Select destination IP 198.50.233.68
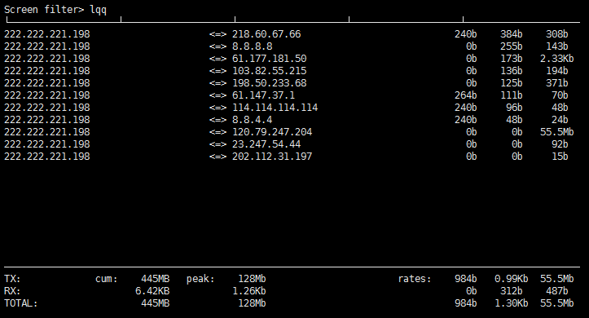The image size is (589, 318). (x=270, y=83)
